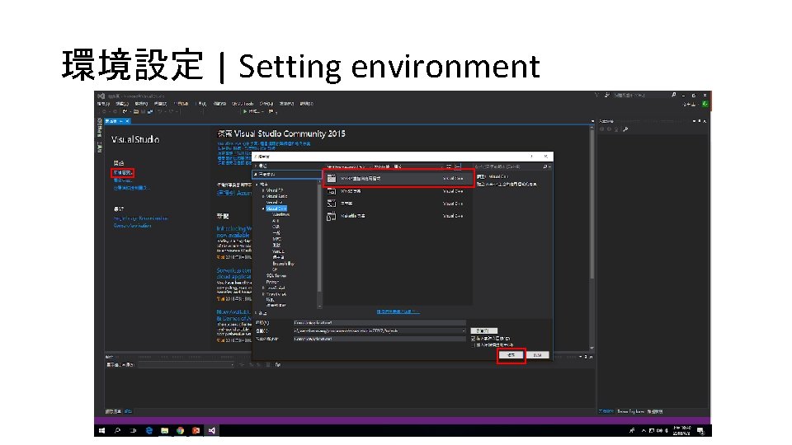
Task: Open the Windows notification center icon
Action: [700, 430]
